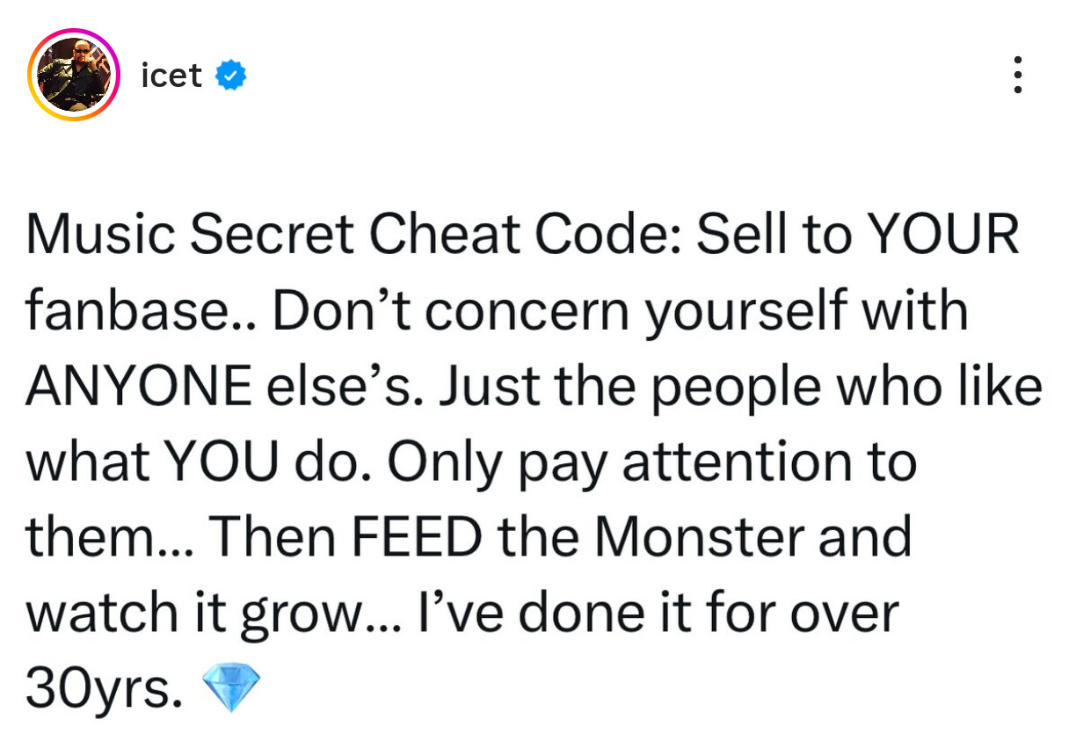This screenshot has width=1069, height=734.
Task: Open icet's profile picture story
Action: tap(75, 75)
